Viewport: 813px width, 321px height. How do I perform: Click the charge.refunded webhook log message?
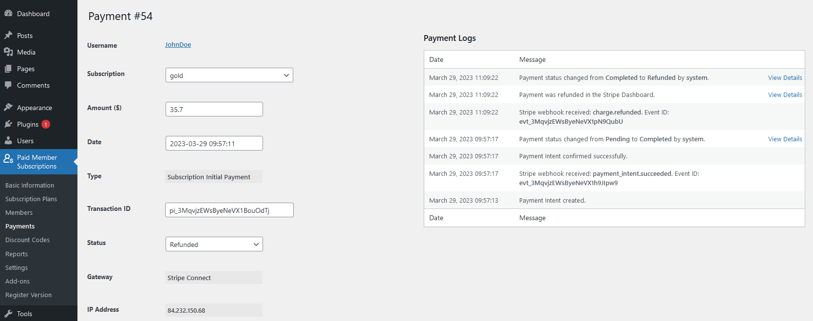594,117
